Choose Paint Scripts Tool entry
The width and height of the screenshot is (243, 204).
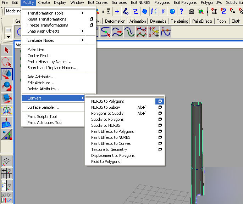(42, 117)
